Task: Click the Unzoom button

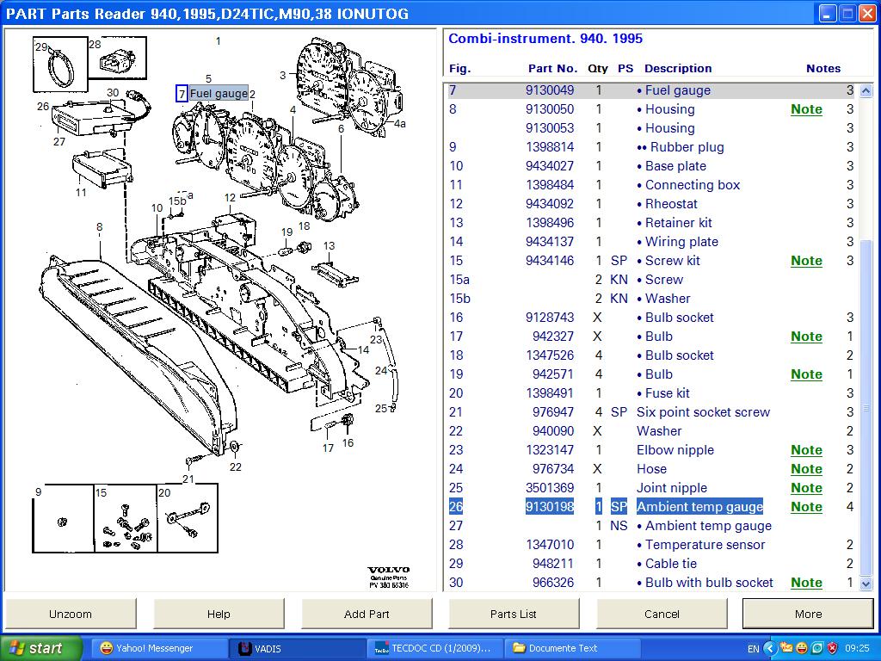Action: (70, 614)
